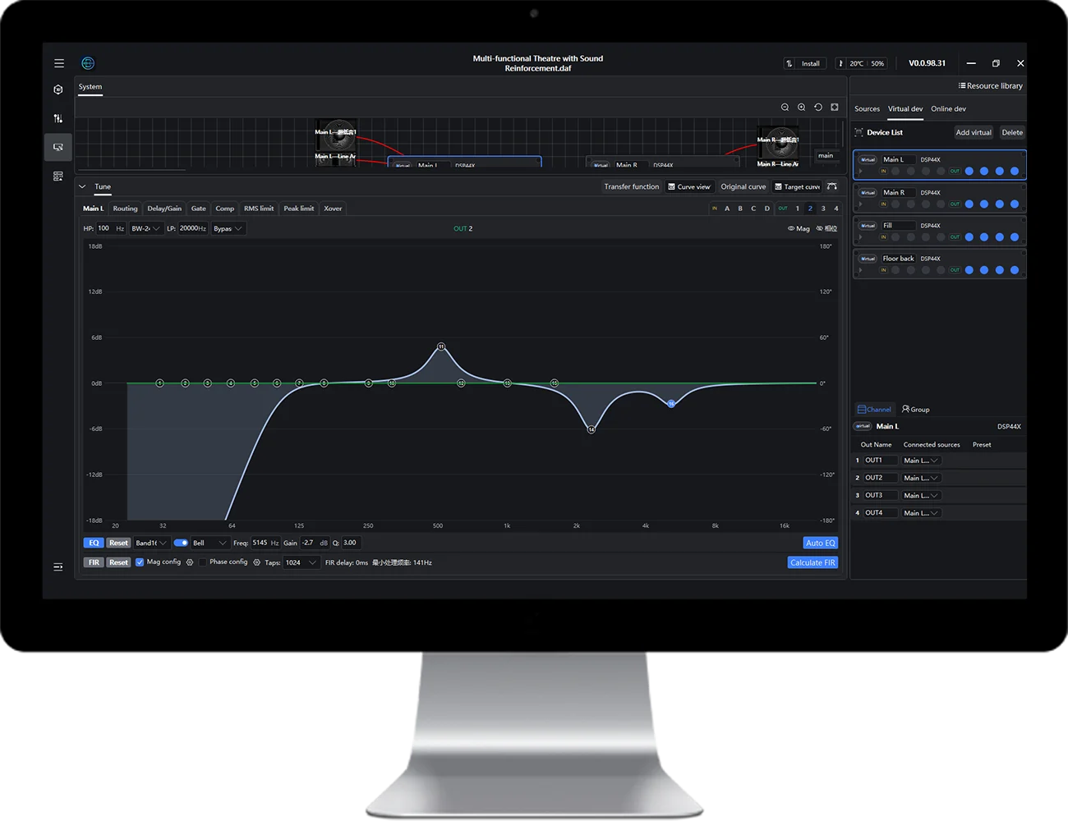This screenshot has height=821, width=1068.
Task: Click the globe logo icon
Action: click(x=88, y=63)
